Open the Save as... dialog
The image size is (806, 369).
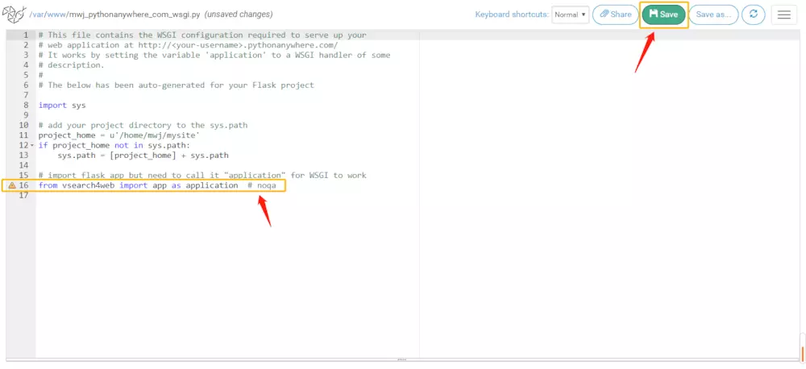713,15
